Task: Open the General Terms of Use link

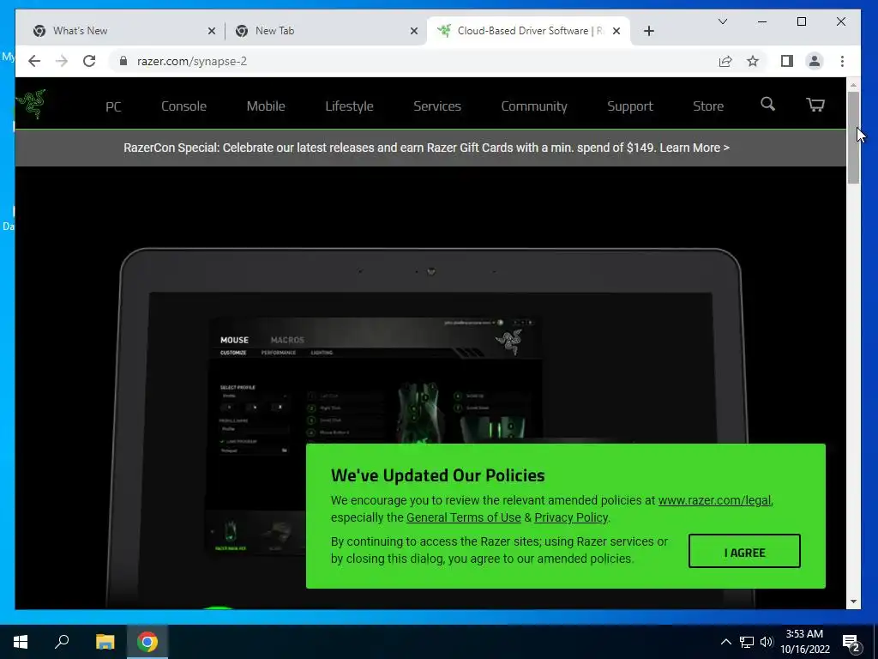Action: 464,517
